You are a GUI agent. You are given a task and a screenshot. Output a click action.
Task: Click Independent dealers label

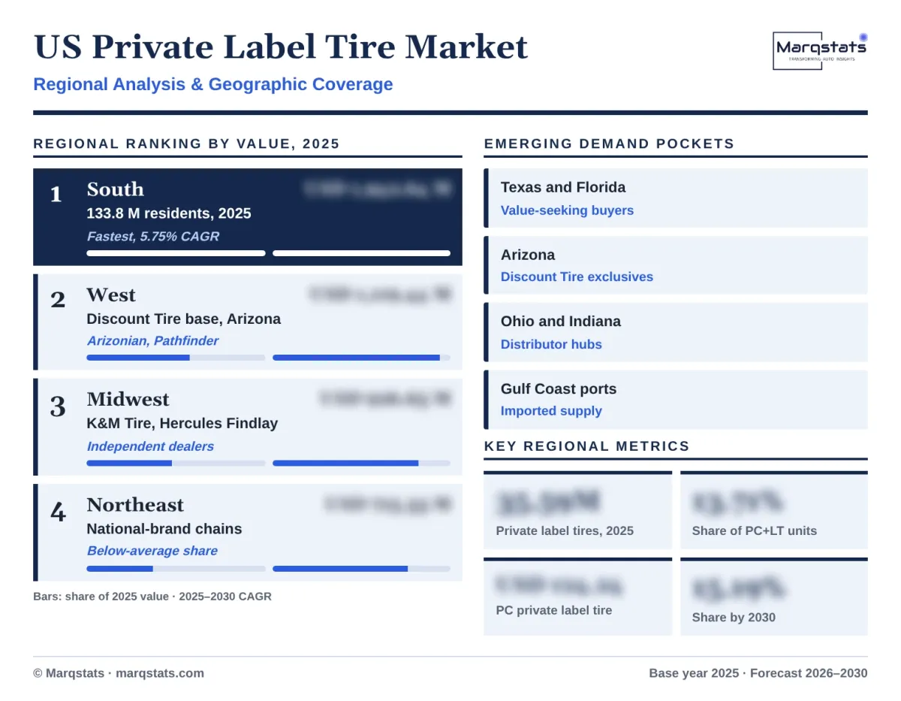coord(150,446)
